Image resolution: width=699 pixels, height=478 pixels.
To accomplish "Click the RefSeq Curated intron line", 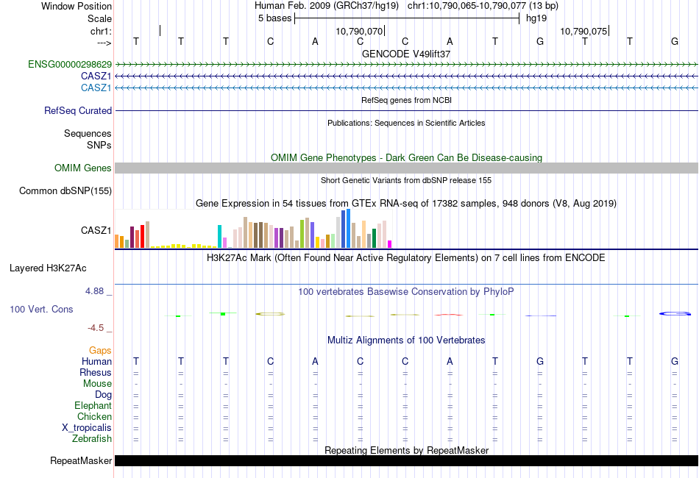I will point(406,110).
